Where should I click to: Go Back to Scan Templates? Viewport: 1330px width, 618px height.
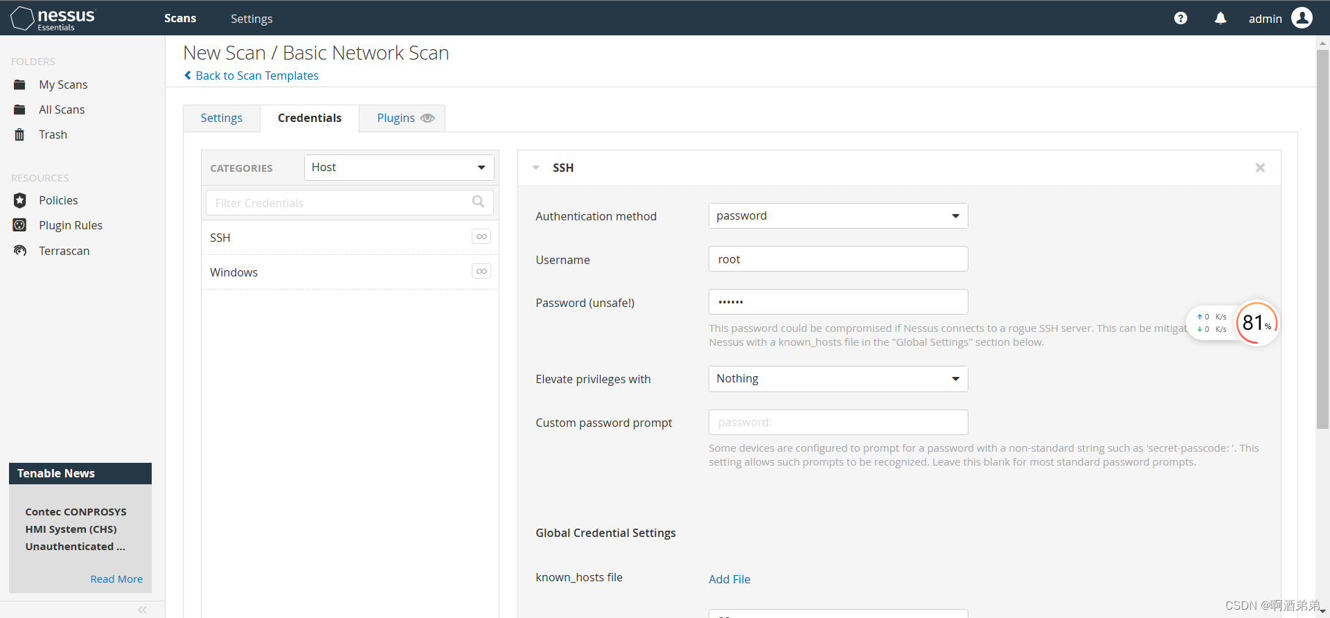pyautogui.click(x=257, y=76)
